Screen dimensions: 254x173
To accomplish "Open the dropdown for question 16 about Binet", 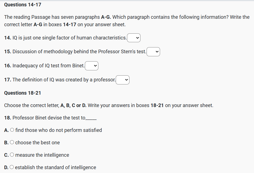I will [92, 66].
